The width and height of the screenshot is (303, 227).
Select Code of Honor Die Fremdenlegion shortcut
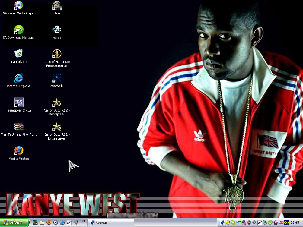pos(57,58)
